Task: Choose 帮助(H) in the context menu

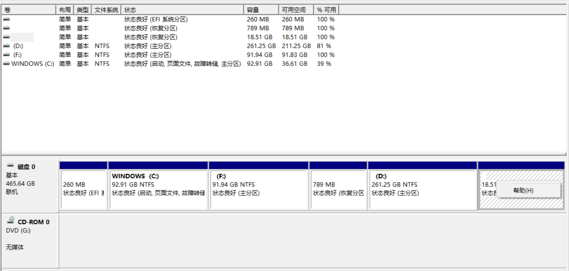Action: [523, 191]
